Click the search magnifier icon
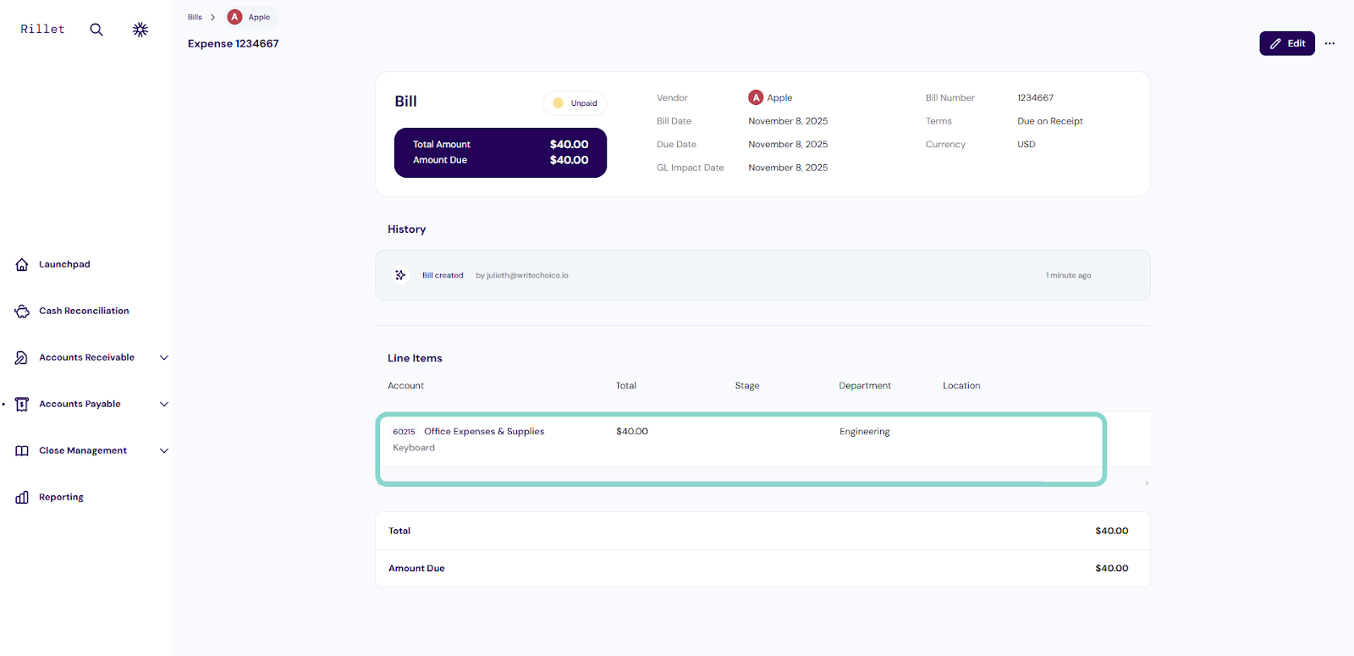 96,30
